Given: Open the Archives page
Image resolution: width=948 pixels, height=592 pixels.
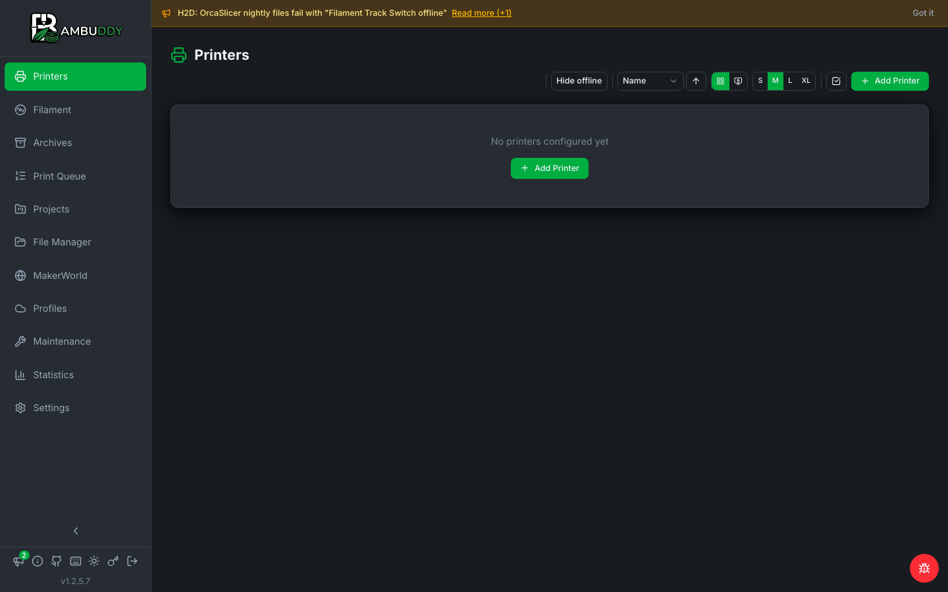Looking at the screenshot, I should 75,143.
